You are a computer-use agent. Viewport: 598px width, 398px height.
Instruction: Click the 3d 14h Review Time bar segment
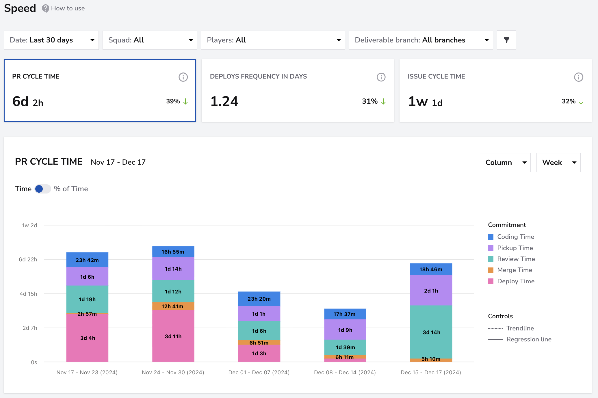tap(431, 332)
